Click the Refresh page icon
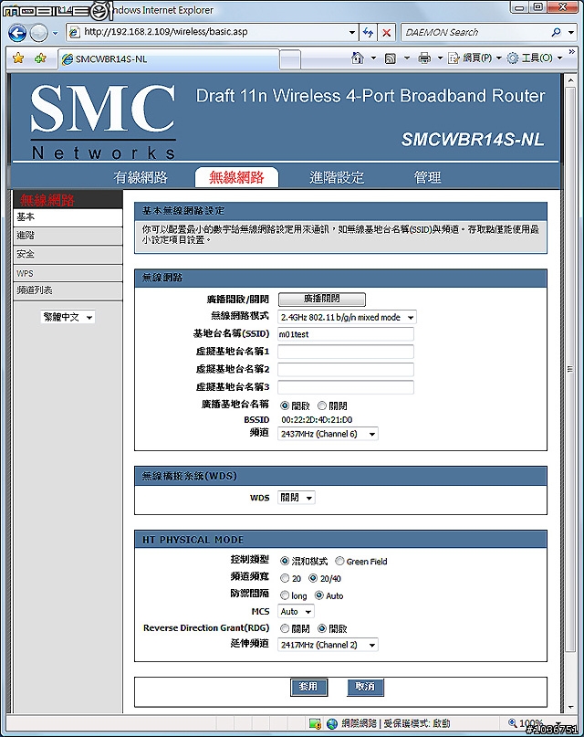Viewport: 584px width, 737px height. pos(368,33)
